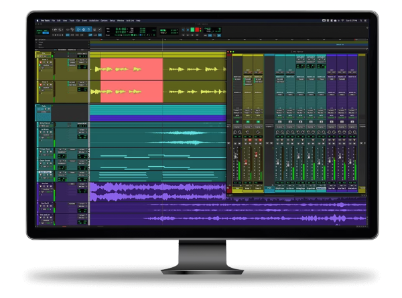Select the Selector tool in the edit toolbar
This screenshot has height=298, width=402.
84,29
